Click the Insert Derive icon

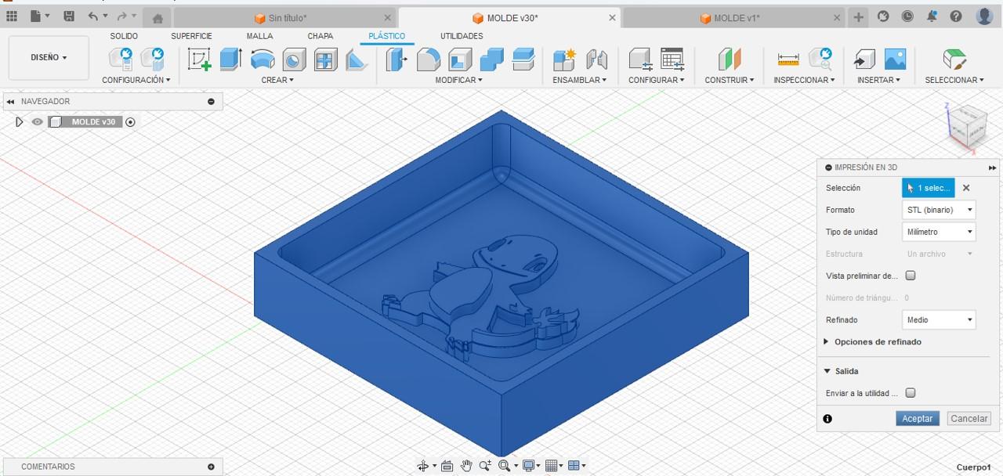click(x=864, y=59)
